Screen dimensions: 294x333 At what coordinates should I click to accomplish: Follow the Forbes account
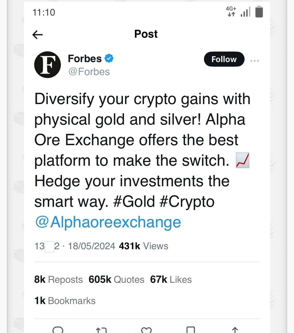click(224, 59)
